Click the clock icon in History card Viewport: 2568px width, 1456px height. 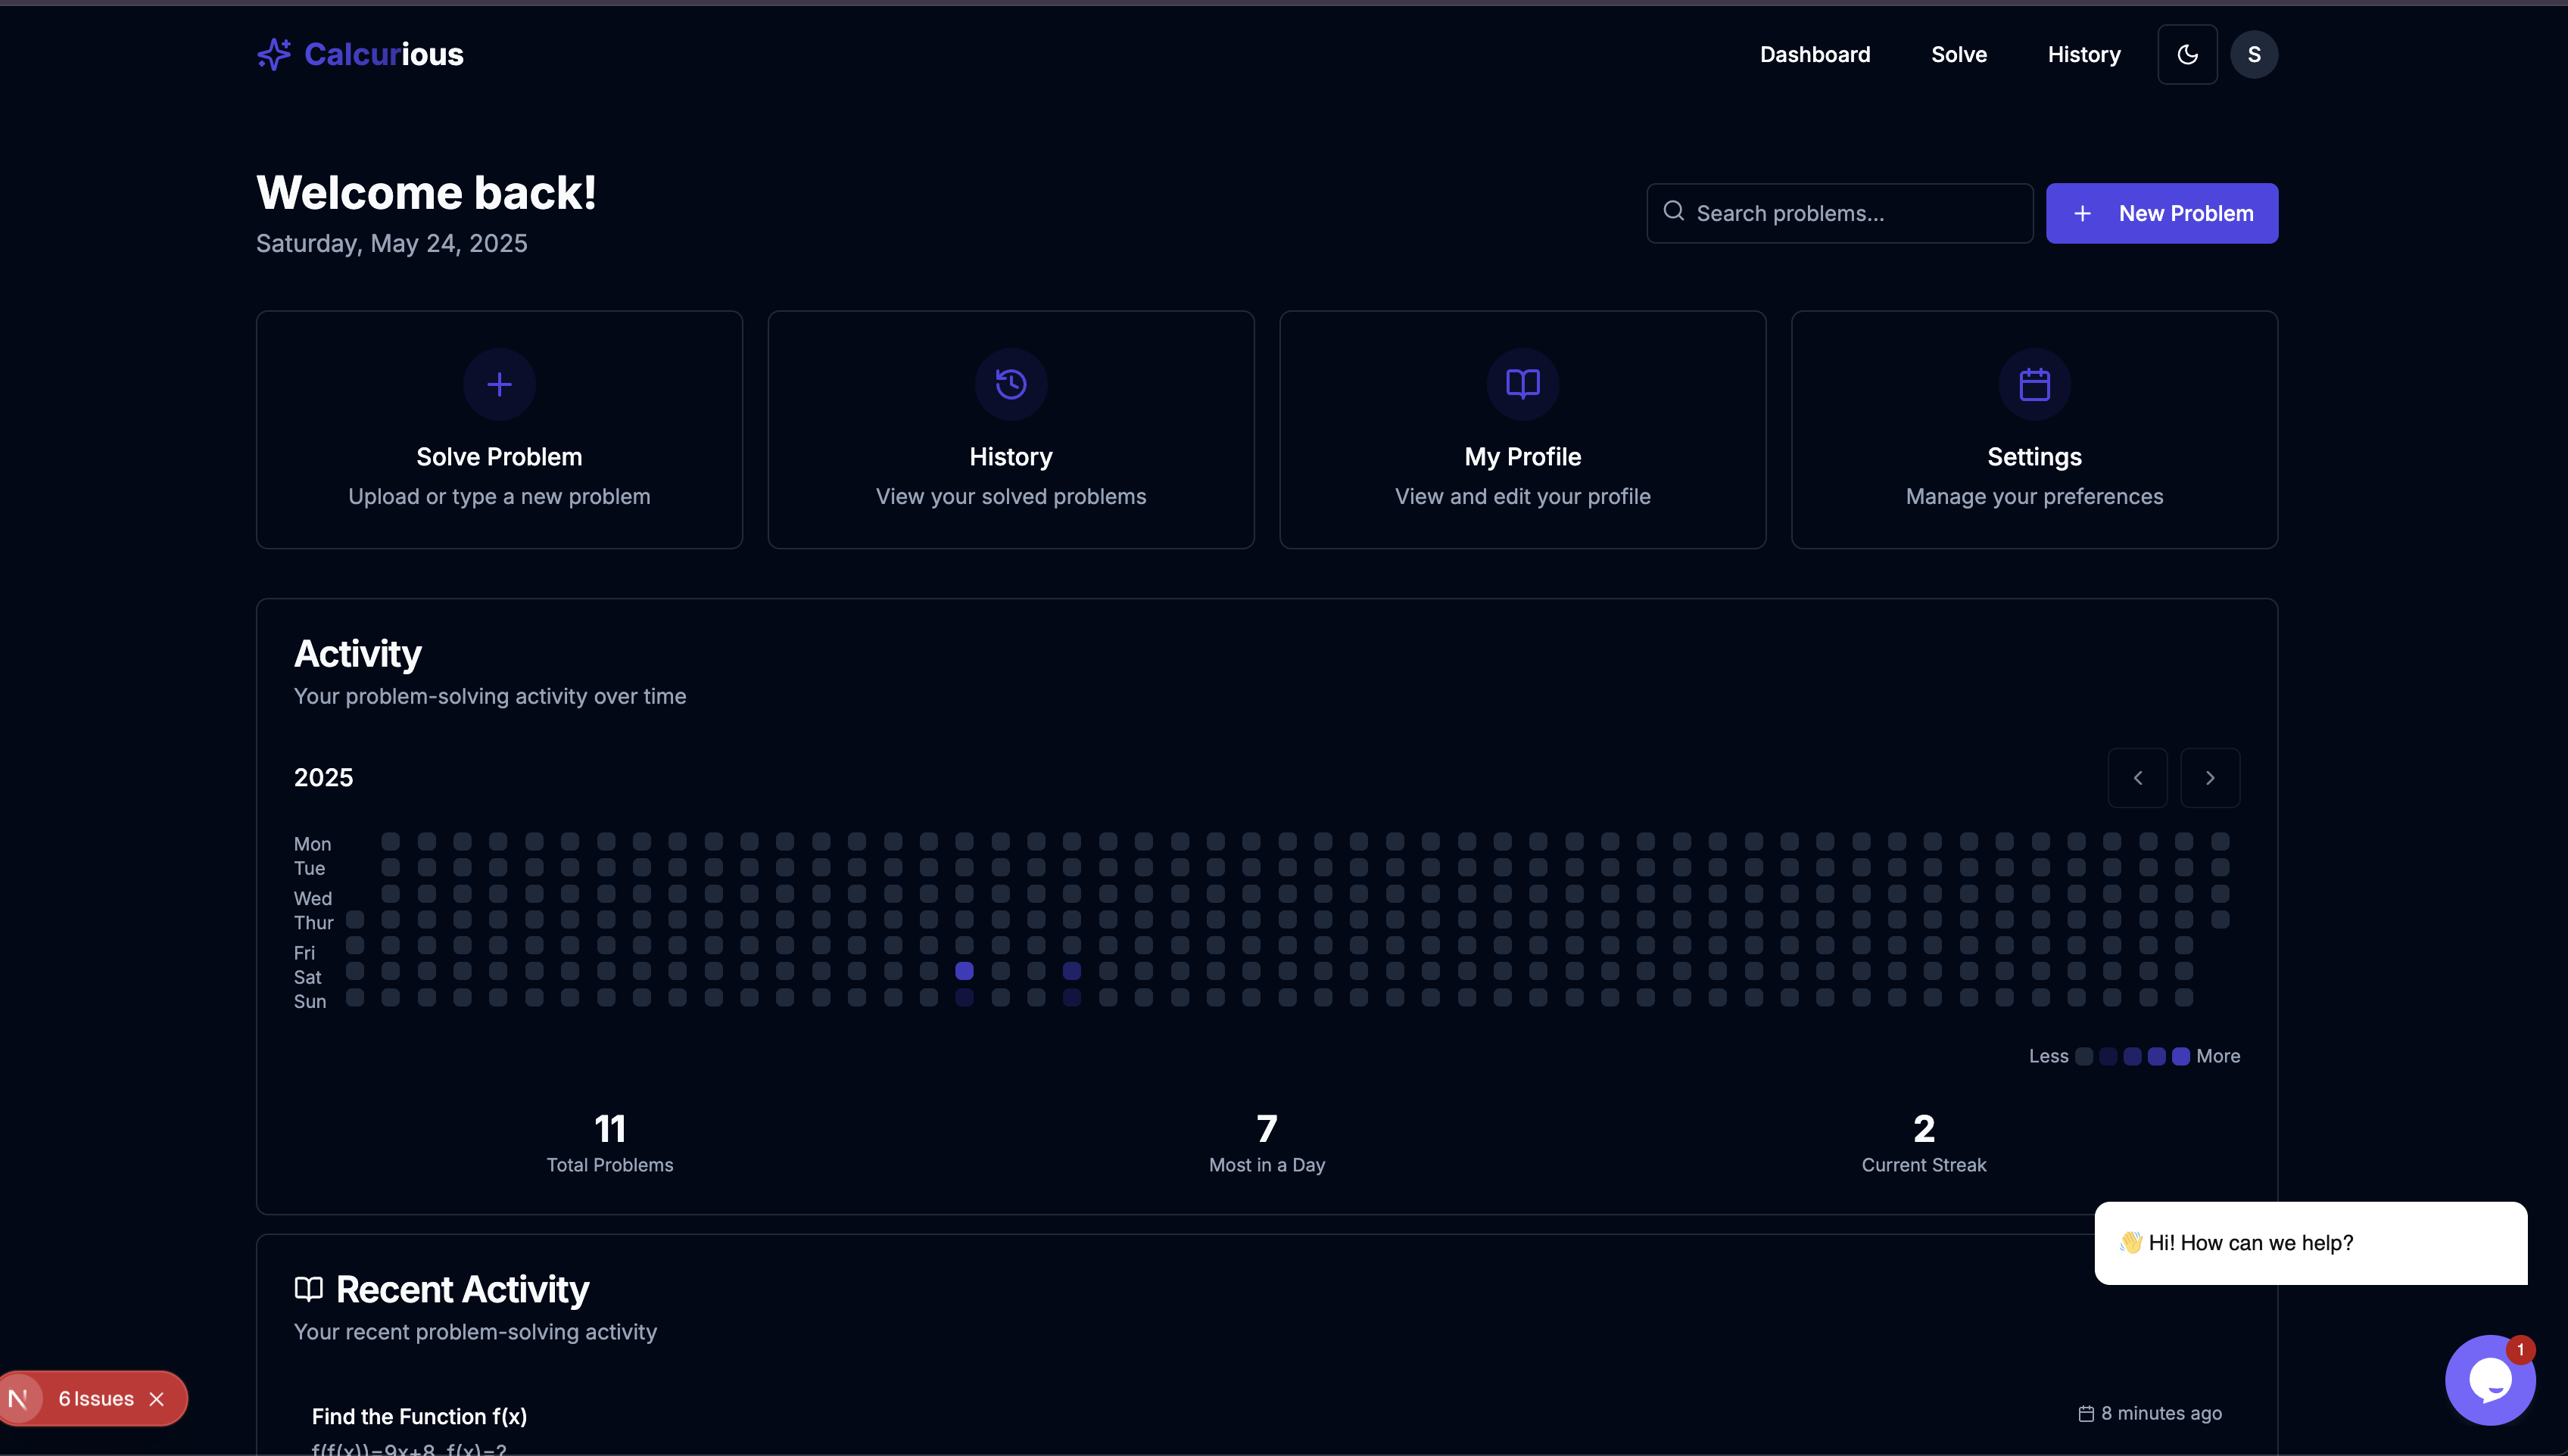pos(1011,384)
